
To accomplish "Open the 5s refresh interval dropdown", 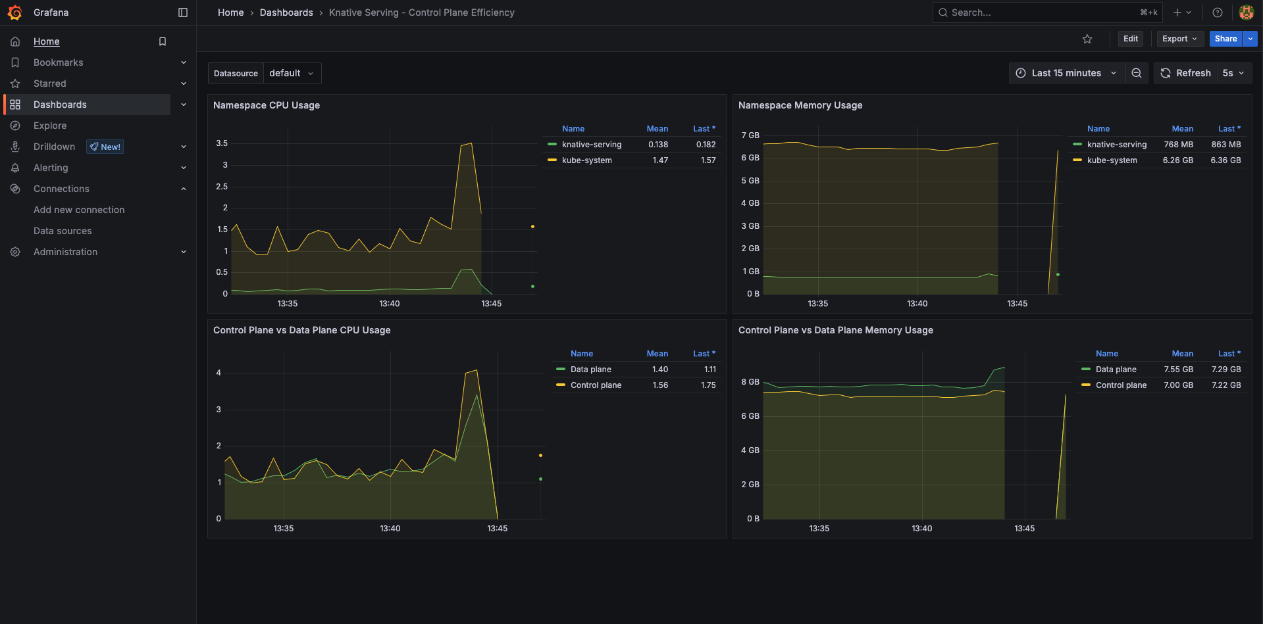I will click(1233, 73).
